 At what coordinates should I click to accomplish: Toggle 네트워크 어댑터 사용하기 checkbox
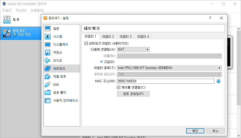86,43
